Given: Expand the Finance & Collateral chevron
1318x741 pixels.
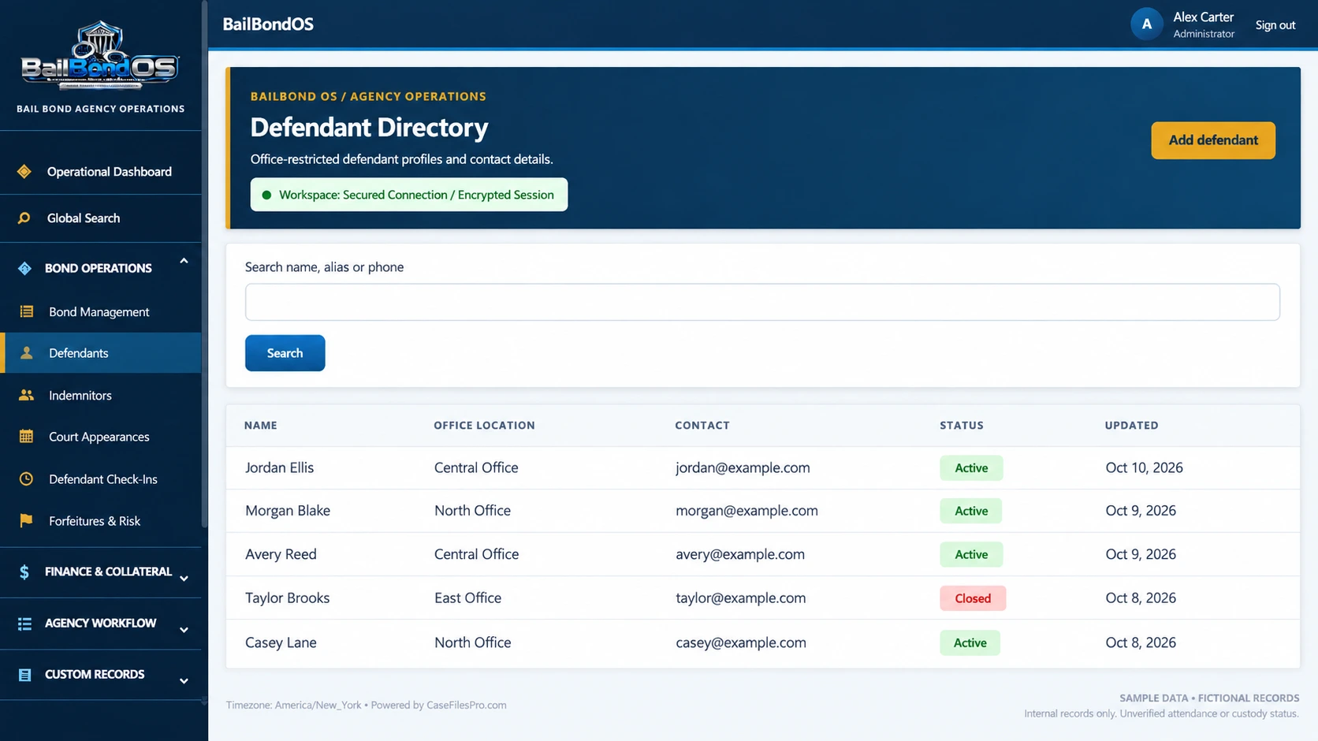Looking at the screenshot, I should coord(184,579).
